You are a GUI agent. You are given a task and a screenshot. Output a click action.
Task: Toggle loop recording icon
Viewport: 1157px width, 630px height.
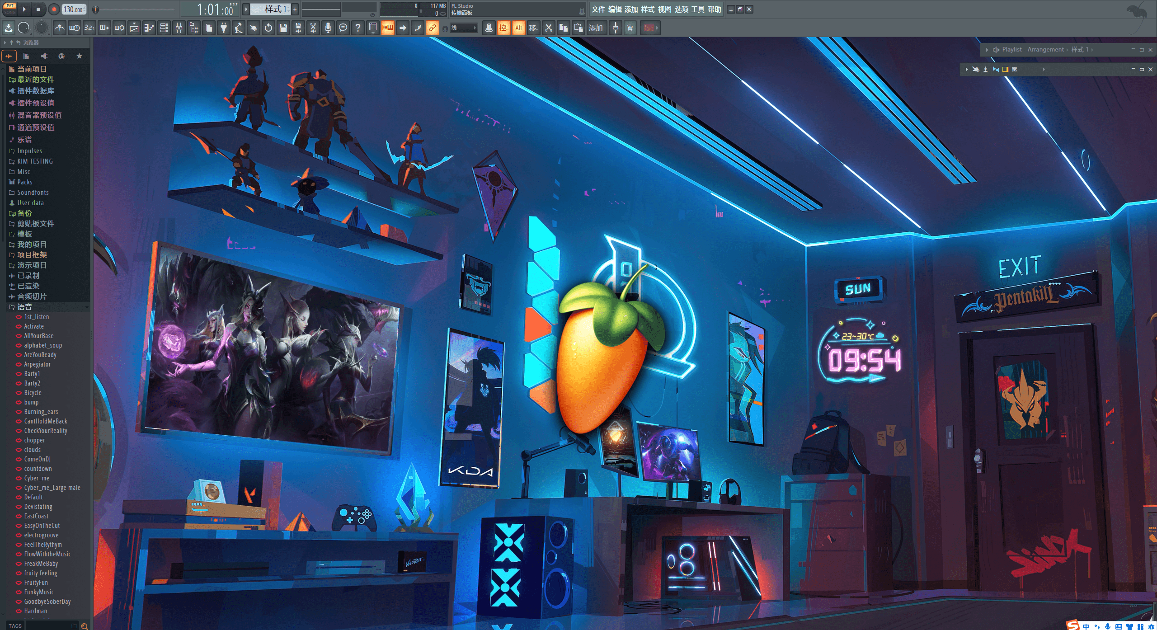119,28
